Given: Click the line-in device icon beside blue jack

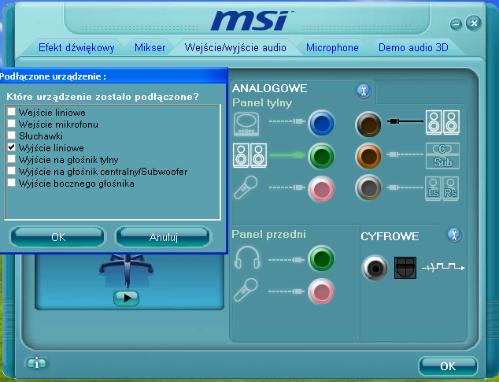Looking at the screenshot, I should coord(246,124).
